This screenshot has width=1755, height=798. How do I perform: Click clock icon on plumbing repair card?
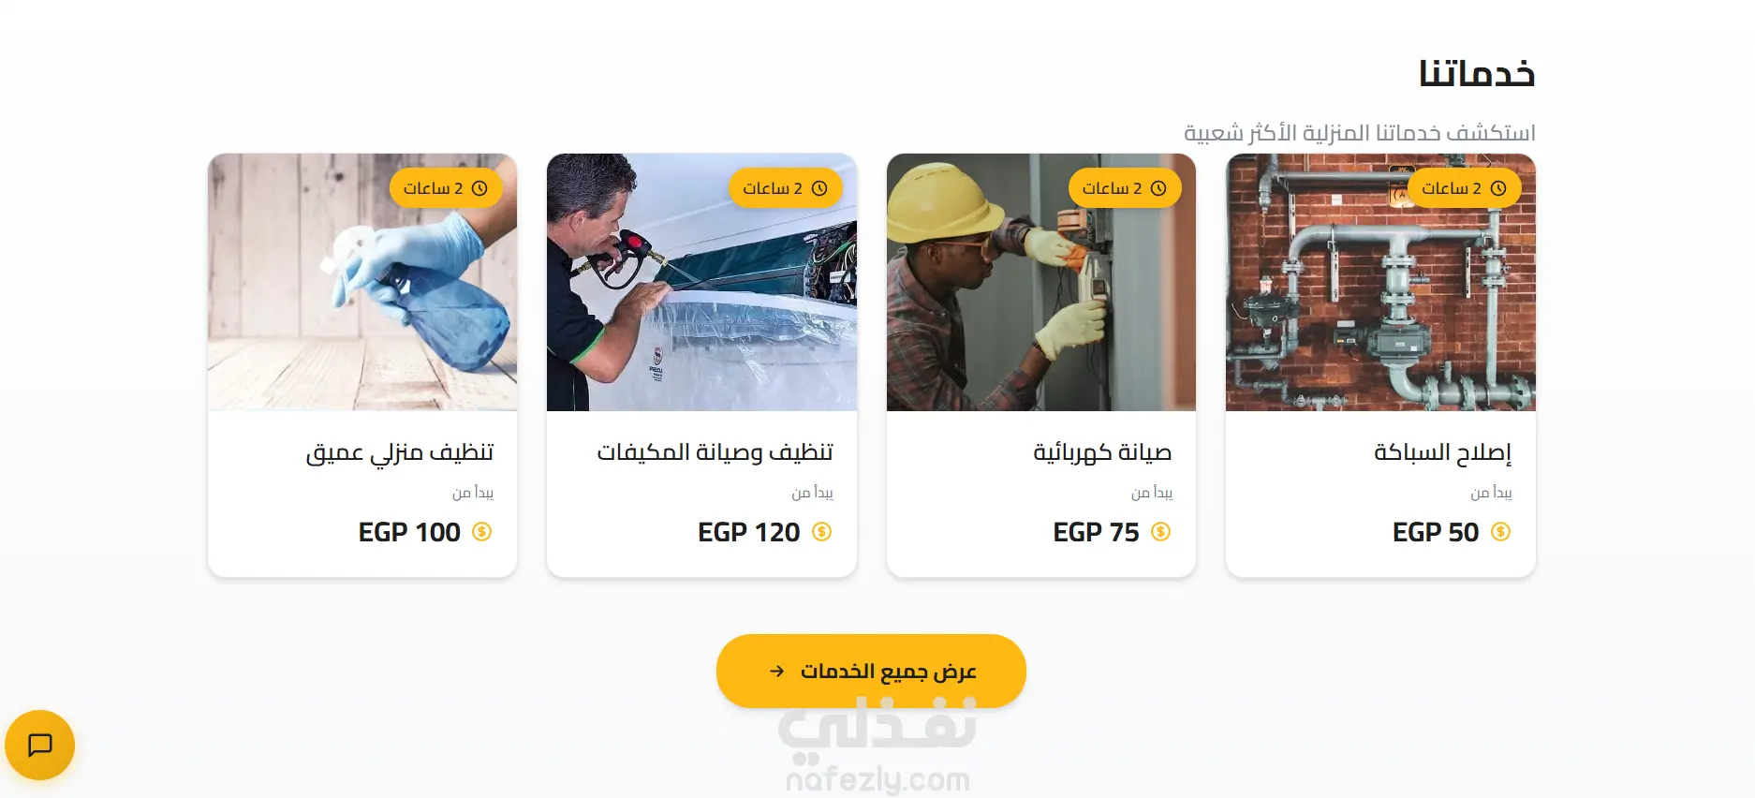click(1498, 188)
